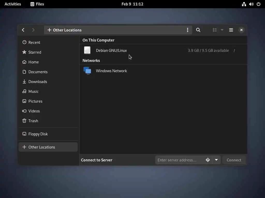Image resolution: width=265 pixels, height=198 pixels.
Task: Open the clock and calendar panel
Action: click(132, 4)
